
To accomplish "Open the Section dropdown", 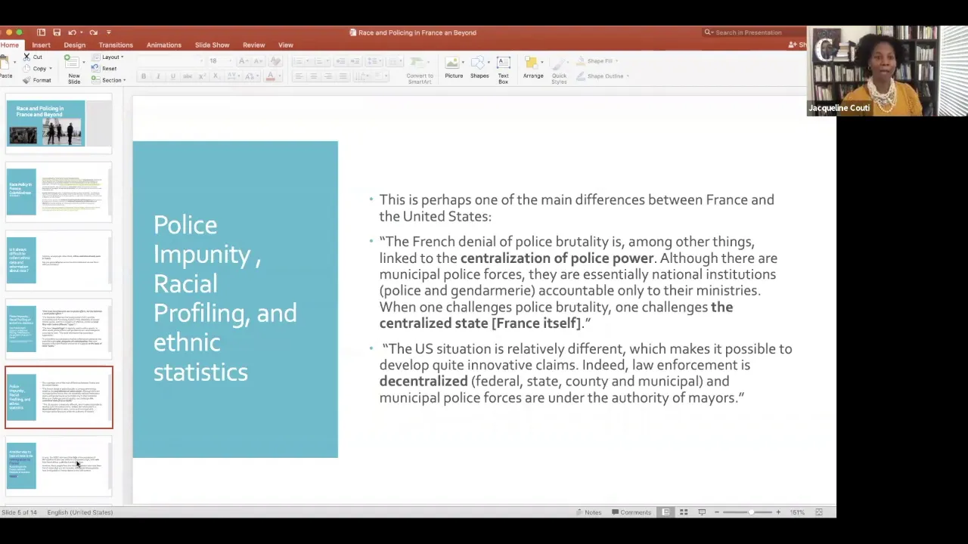I will tap(109, 80).
